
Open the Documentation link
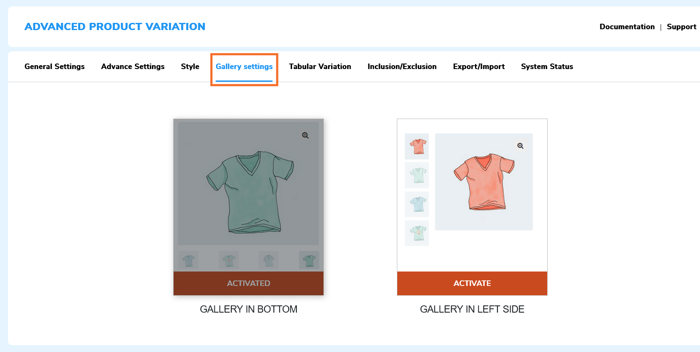(x=627, y=26)
